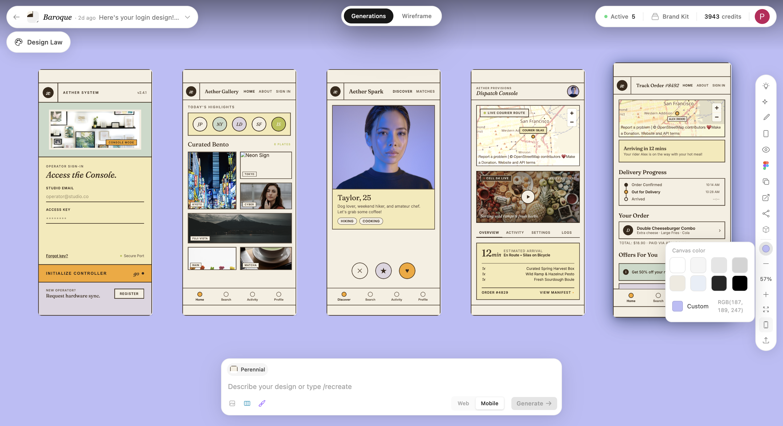Play the Cell 04 Live video

click(528, 196)
